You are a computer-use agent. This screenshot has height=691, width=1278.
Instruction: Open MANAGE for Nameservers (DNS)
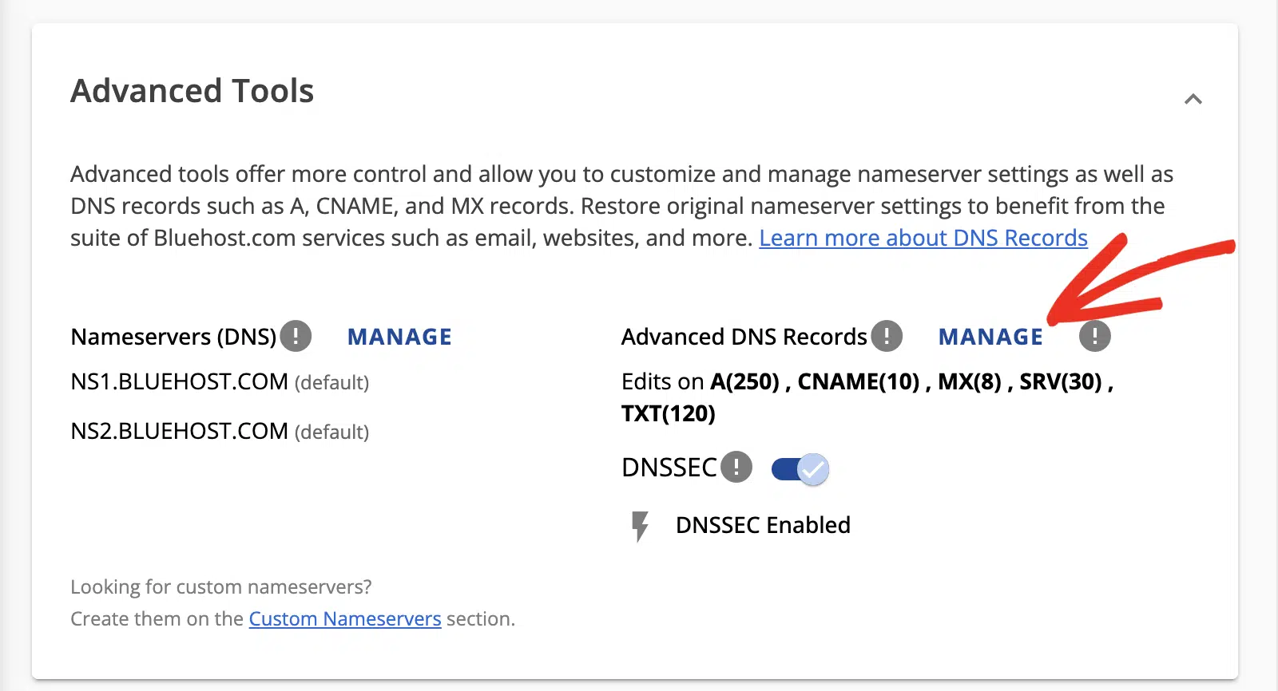pos(399,337)
